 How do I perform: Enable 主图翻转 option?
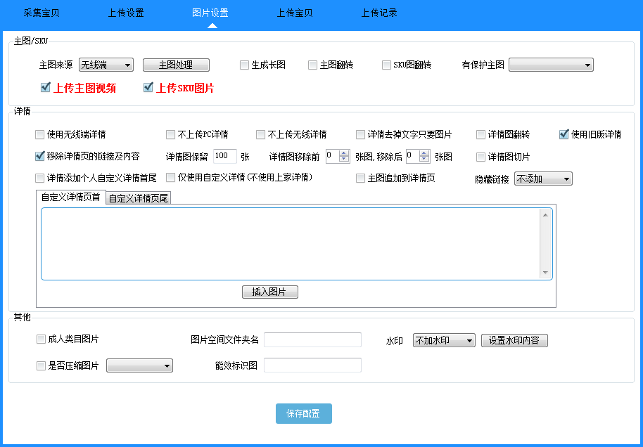[x=312, y=65]
